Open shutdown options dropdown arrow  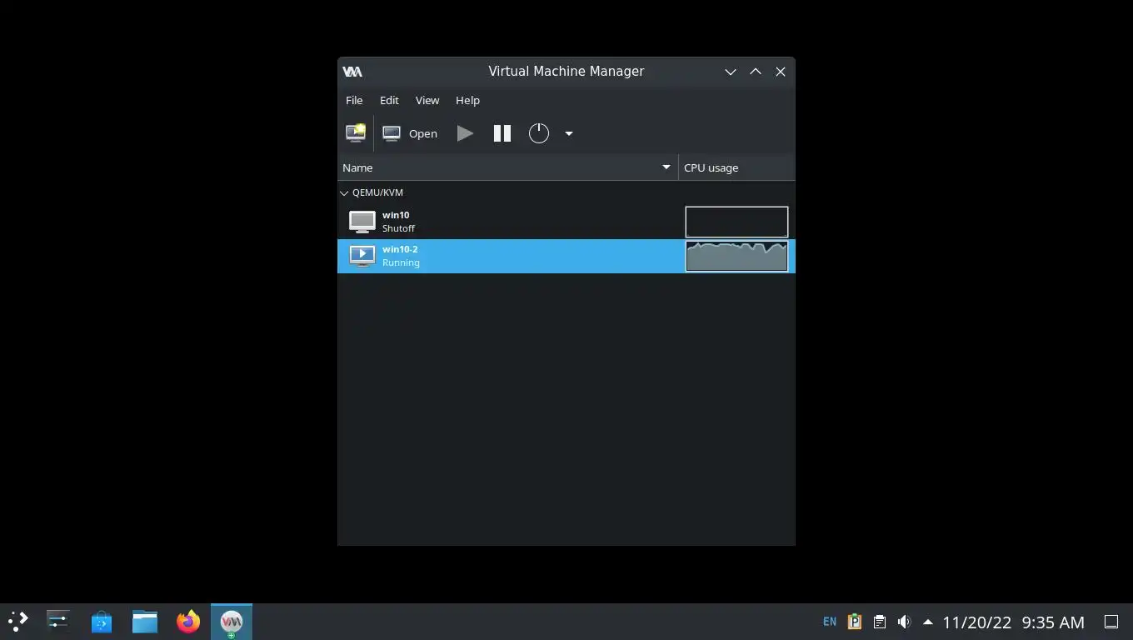tap(569, 133)
